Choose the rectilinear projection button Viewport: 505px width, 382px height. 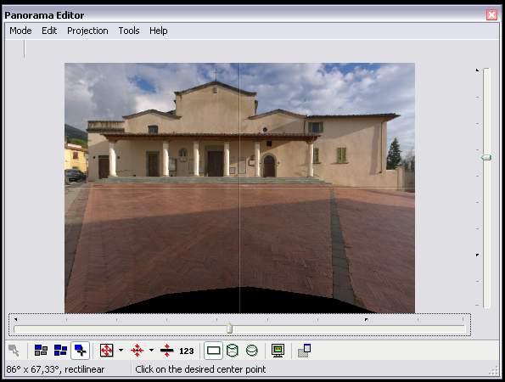point(213,350)
